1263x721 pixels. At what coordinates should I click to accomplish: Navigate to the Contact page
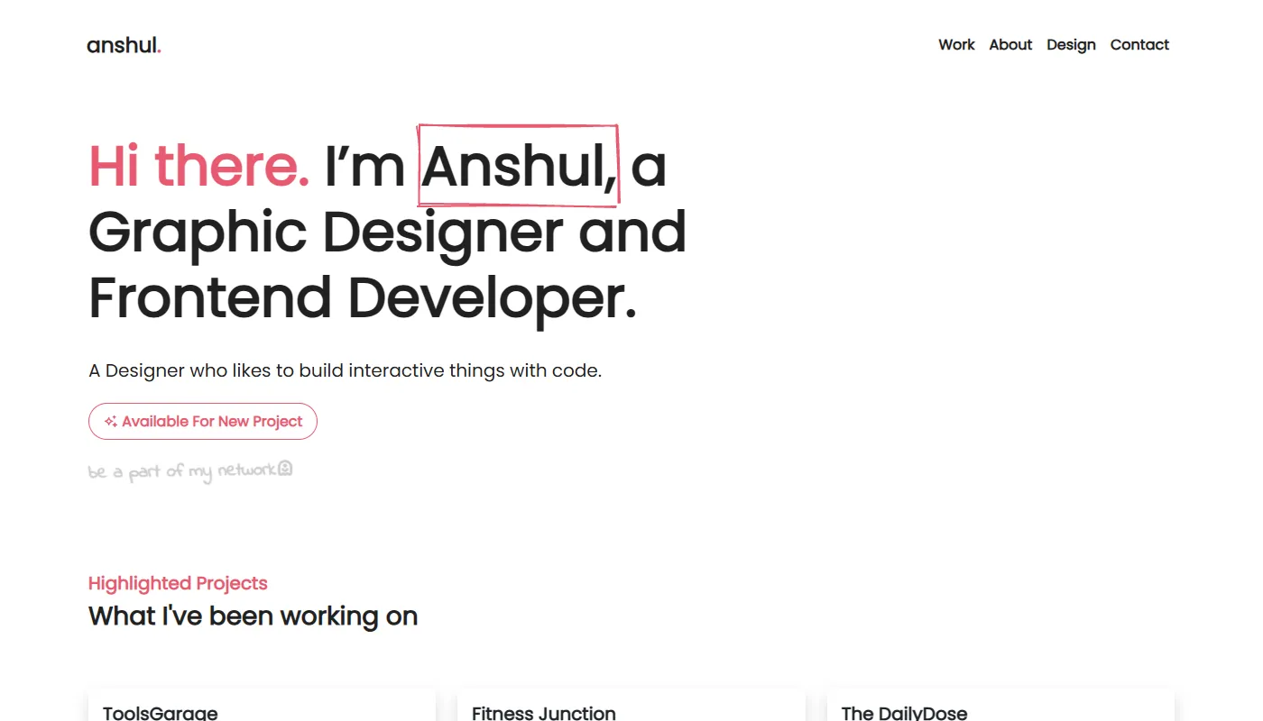[1139, 45]
